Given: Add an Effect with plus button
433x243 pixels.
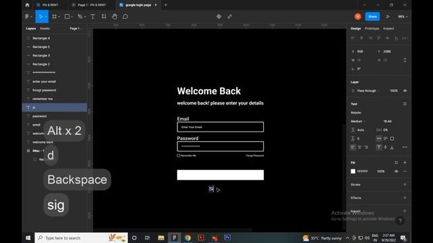Looking at the screenshot, I should tap(405, 198).
